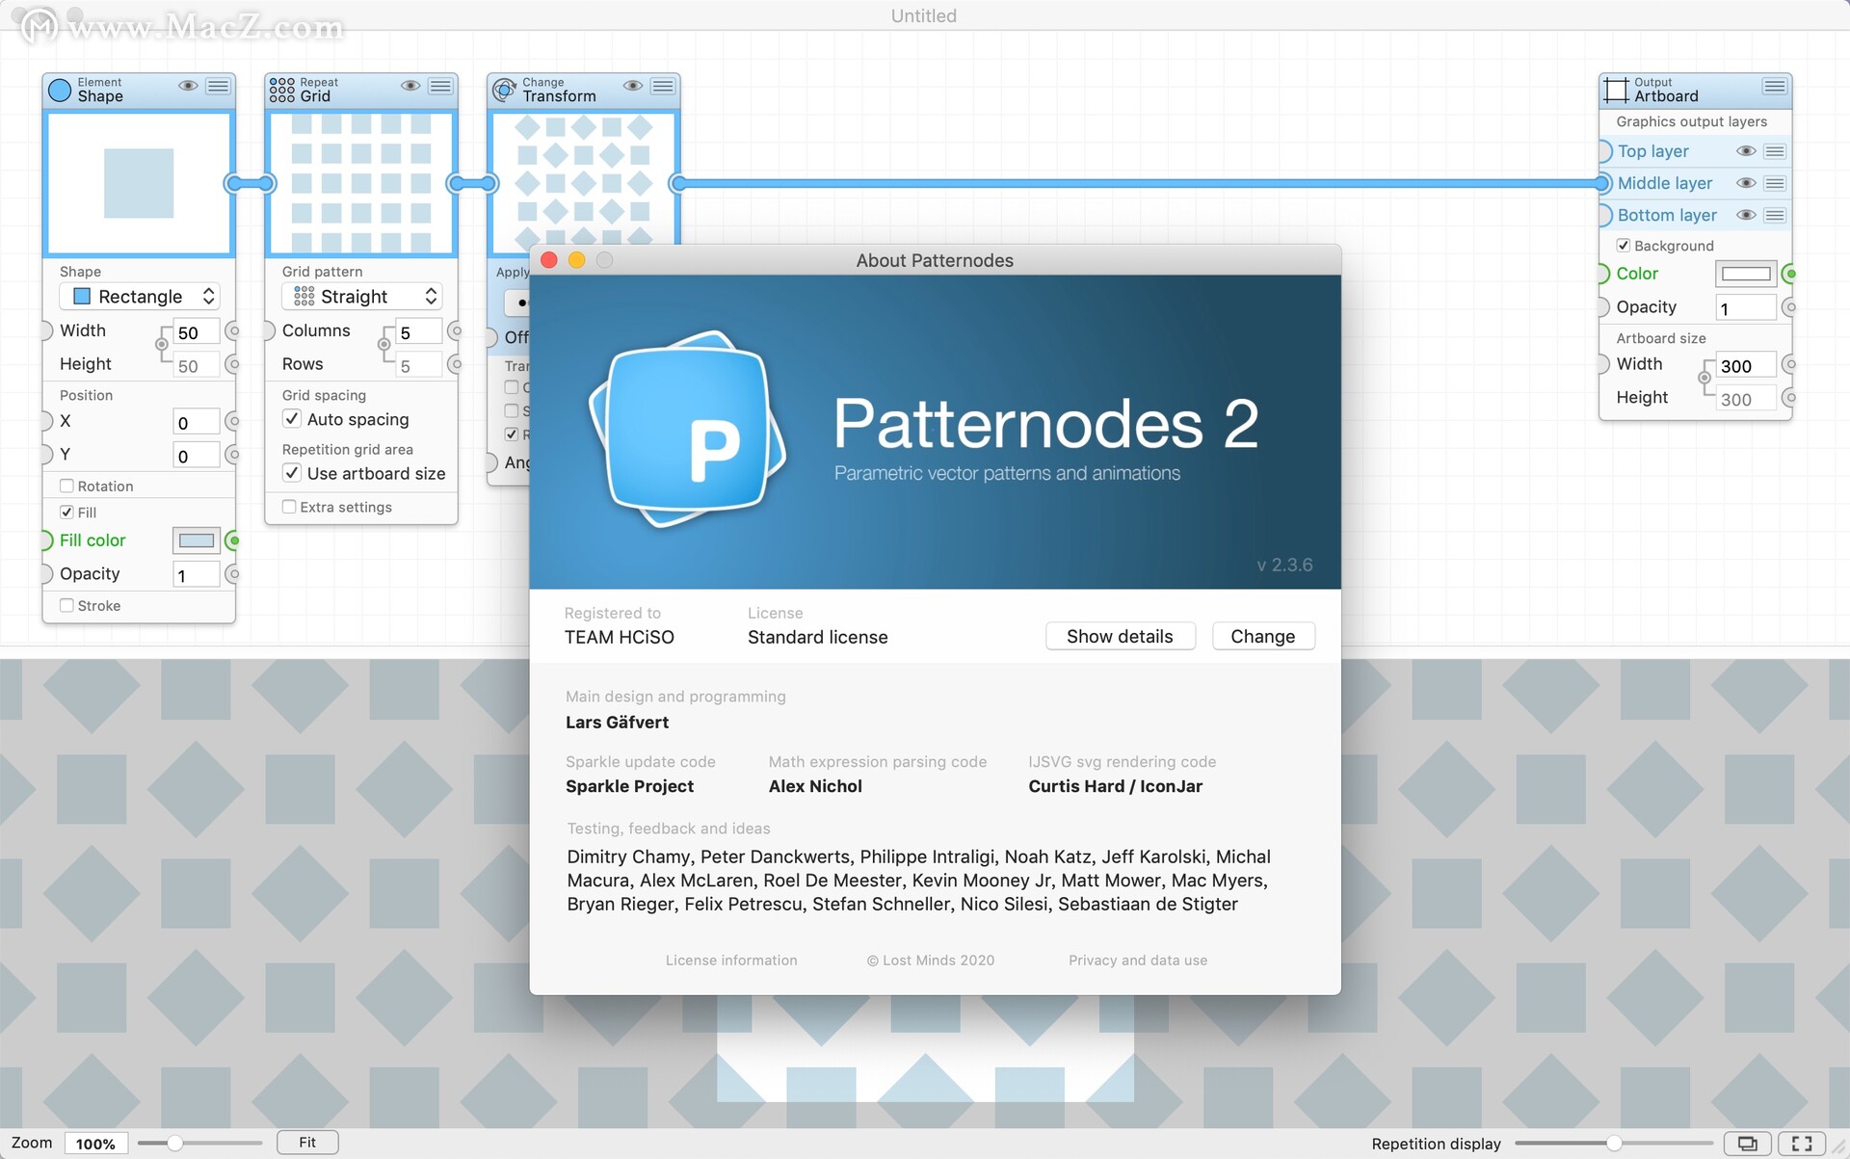This screenshot has height=1159, width=1850.
Task: Click the Artboard Color green output connector
Action: click(x=1789, y=274)
